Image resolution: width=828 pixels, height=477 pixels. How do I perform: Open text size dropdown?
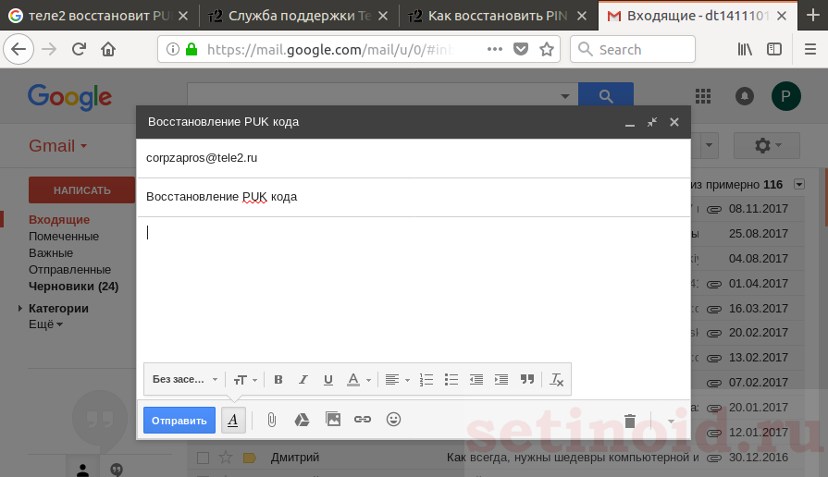pos(245,379)
